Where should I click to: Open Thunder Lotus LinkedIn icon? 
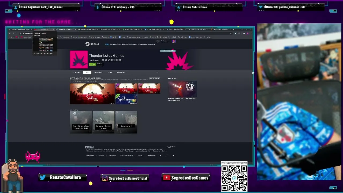120,60
